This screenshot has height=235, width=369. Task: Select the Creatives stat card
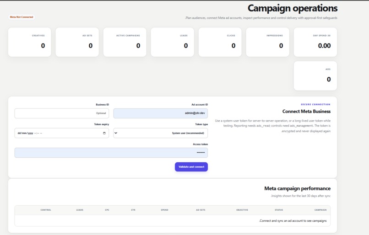(x=30, y=42)
